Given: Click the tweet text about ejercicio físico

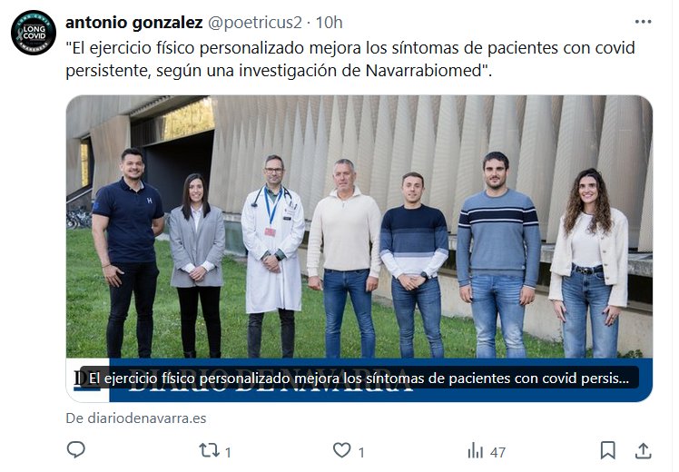Looking at the screenshot, I should tap(349, 59).
